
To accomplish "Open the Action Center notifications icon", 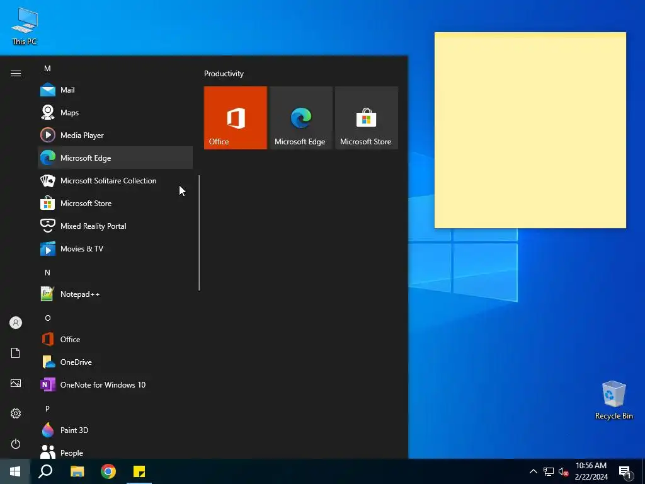I will pyautogui.click(x=625, y=471).
